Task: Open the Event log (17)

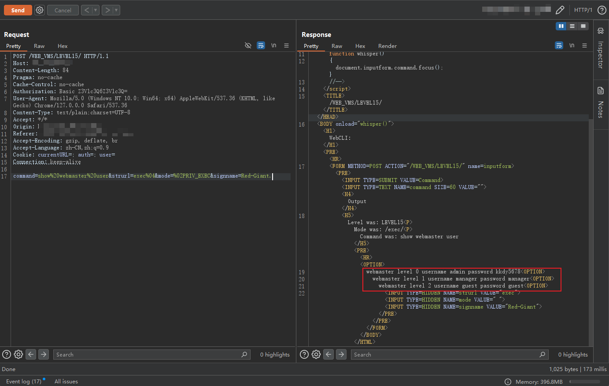Action: (24, 381)
